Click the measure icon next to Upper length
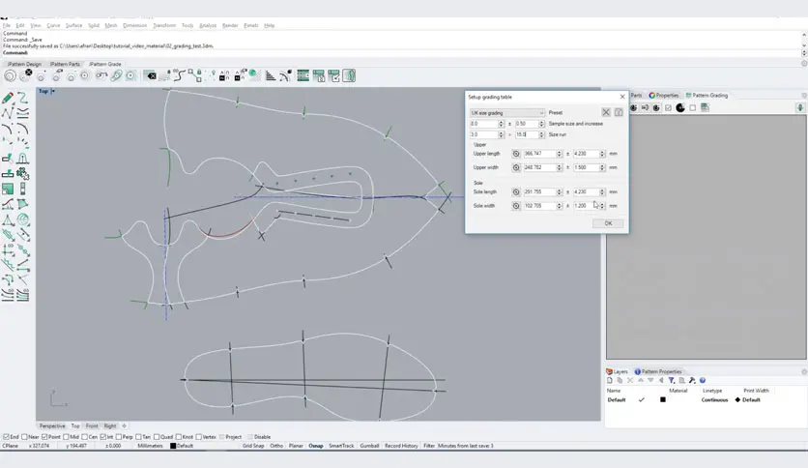808x468 pixels. [x=516, y=154]
